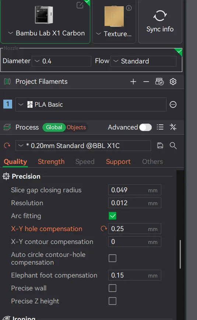197x320 pixels.
Task: Expand the 0.20mm Standard preset dropdown
Action: pyautogui.click(x=83, y=145)
